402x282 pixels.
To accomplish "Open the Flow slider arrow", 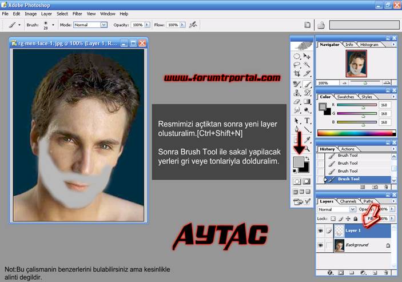I will [x=182, y=25].
